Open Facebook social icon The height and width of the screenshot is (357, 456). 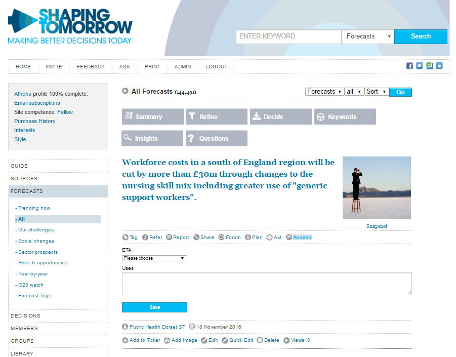pyautogui.click(x=409, y=66)
